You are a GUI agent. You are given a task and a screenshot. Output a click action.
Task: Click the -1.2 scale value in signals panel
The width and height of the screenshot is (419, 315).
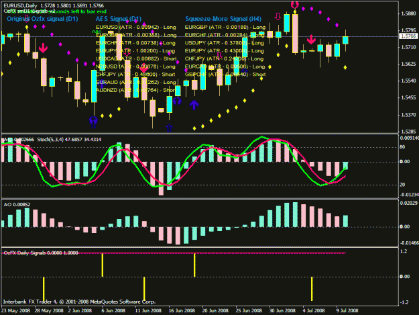404,302
